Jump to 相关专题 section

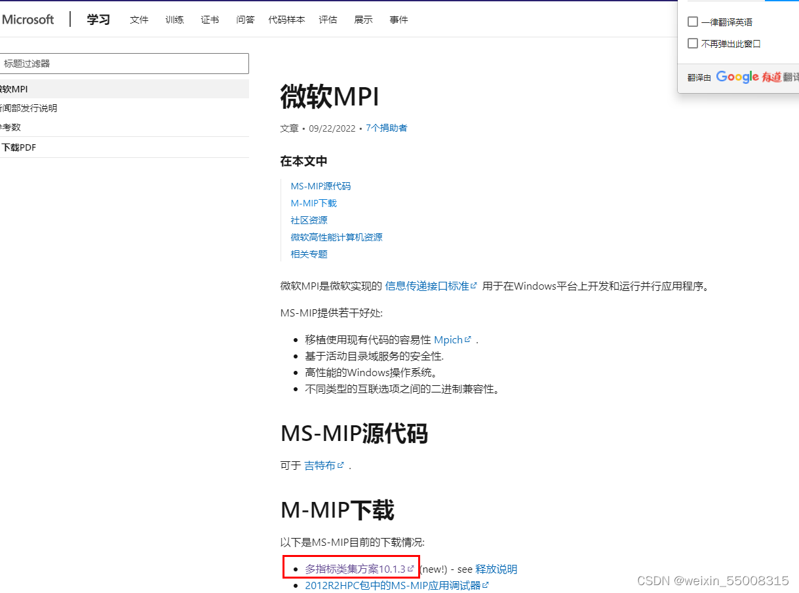(x=309, y=254)
